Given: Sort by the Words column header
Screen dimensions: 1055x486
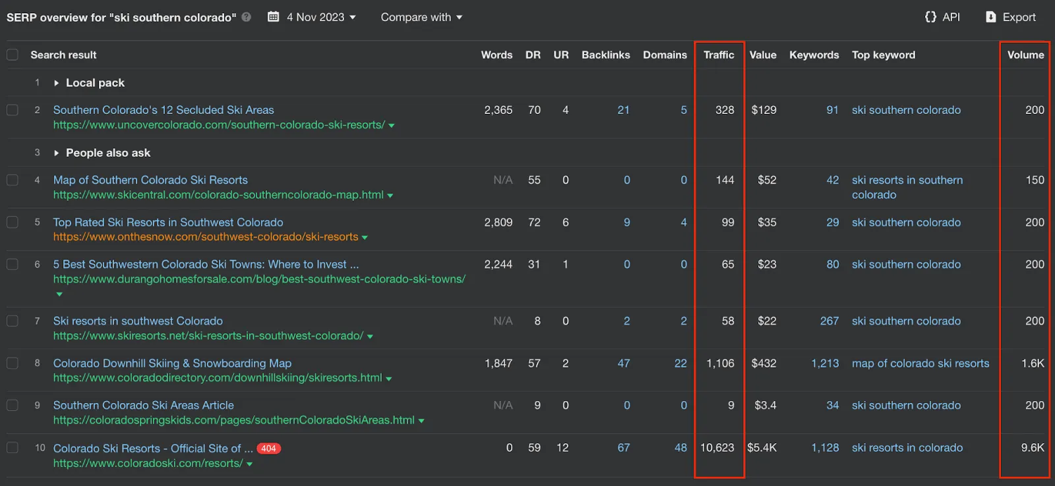Looking at the screenshot, I should tap(497, 55).
